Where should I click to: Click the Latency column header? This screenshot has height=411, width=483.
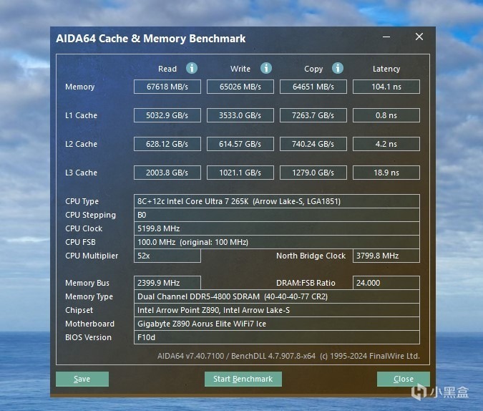[x=386, y=69]
